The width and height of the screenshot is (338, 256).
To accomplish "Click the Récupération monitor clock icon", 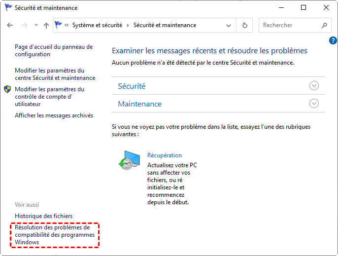I will click(129, 160).
